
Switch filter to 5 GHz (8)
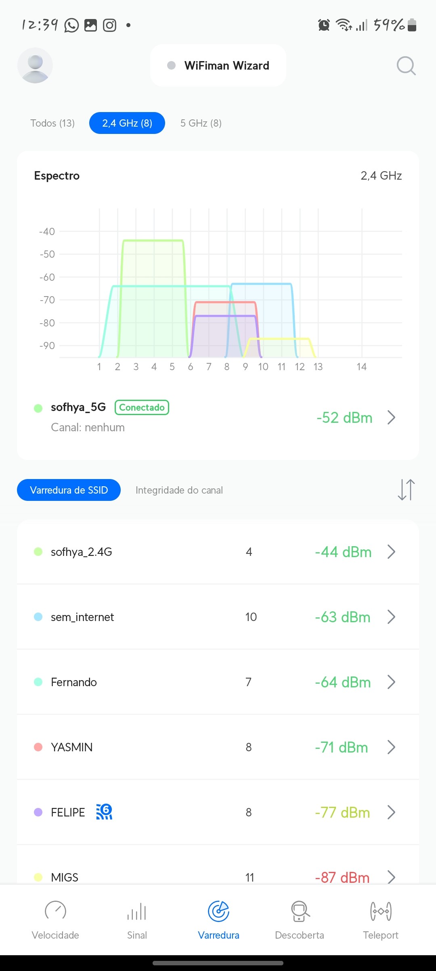(201, 123)
